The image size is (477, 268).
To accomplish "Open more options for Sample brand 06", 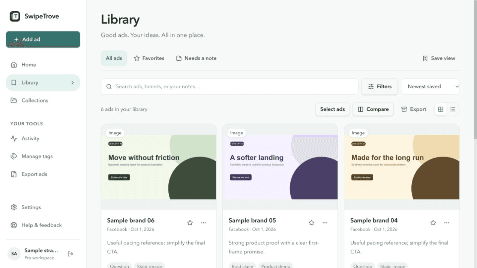I will [x=203, y=223].
